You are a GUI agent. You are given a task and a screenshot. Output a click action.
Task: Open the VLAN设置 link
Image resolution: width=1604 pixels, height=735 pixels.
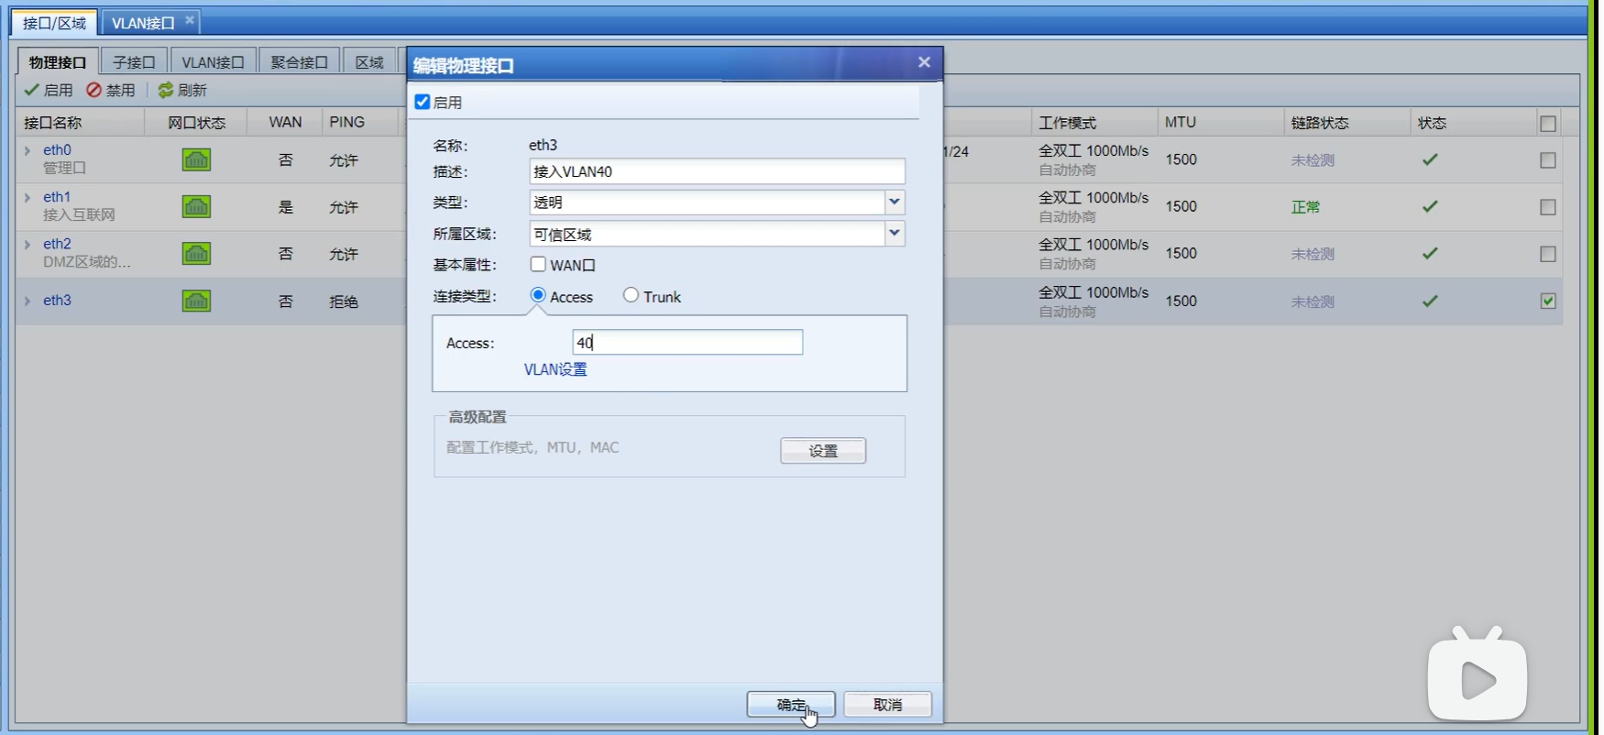click(555, 369)
